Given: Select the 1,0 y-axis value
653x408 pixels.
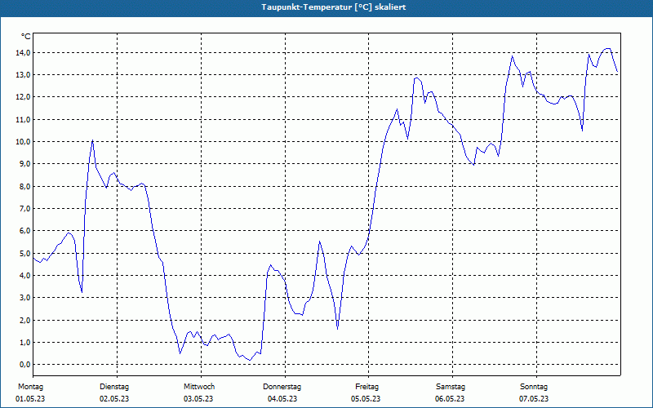Looking at the screenshot, I should (24, 342).
